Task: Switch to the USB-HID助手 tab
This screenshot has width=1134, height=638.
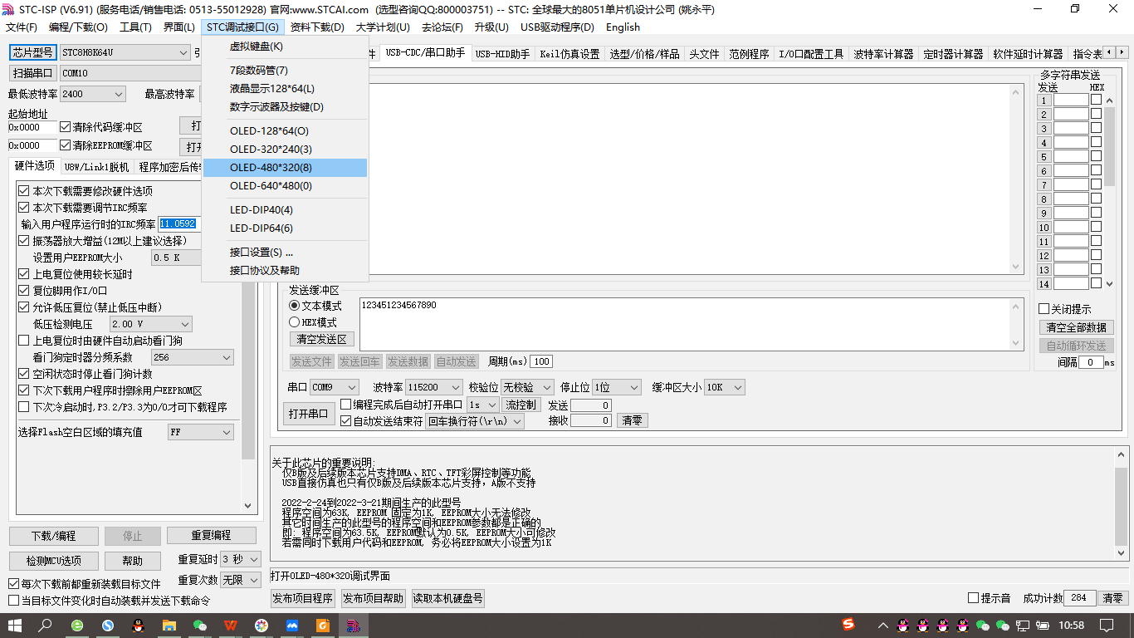Action: [x=502, y=54]
